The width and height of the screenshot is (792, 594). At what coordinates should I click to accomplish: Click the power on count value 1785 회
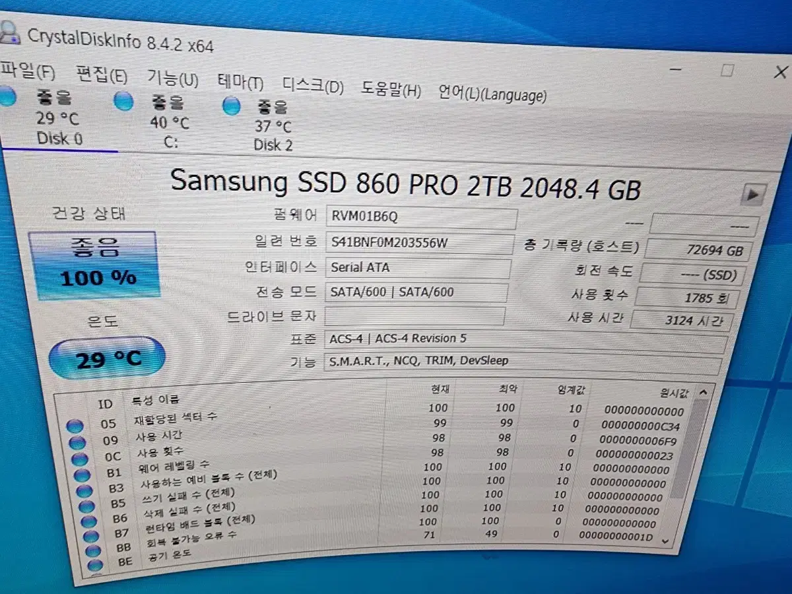coord(686,297)
